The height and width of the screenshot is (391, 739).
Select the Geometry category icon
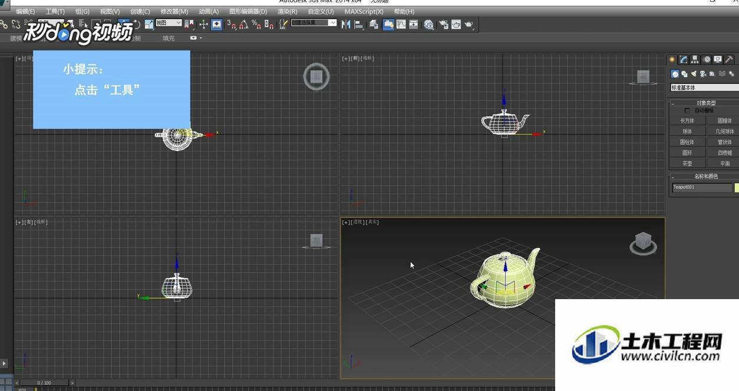tap(675, 74)
